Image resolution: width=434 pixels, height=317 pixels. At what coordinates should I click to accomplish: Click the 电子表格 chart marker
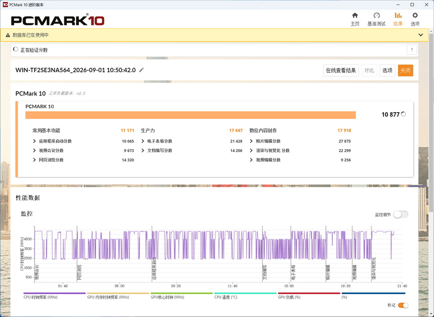pos(293,272)
